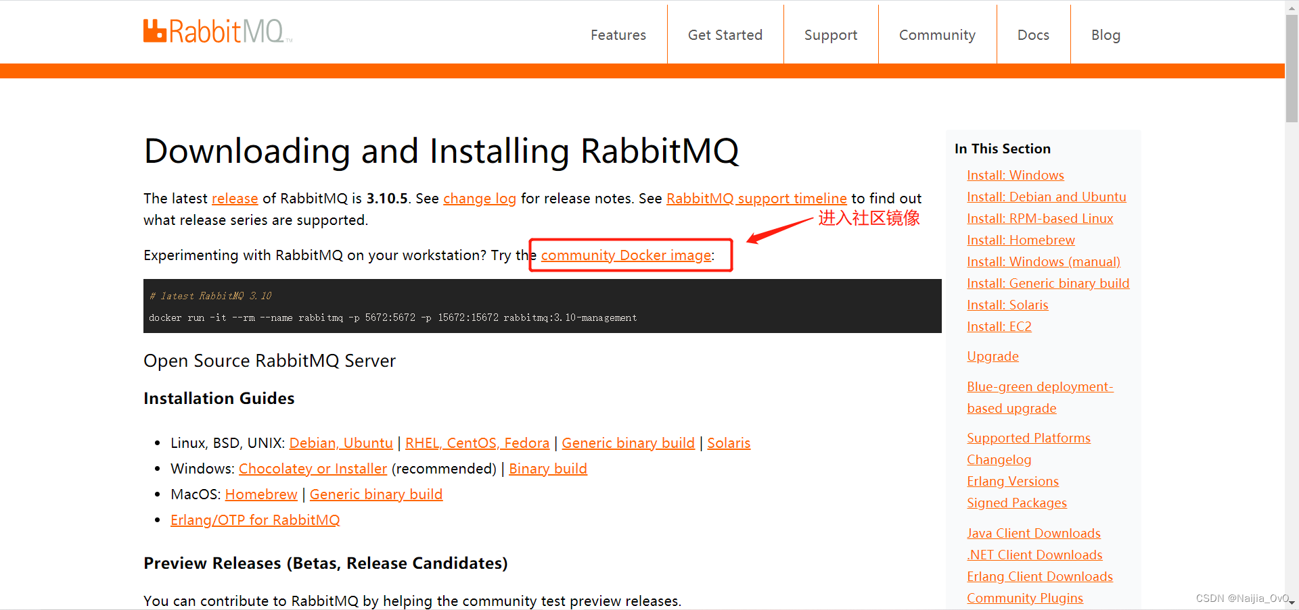Open the Docs menu item
This screenshot has width=1299, height=610.
(x=1033, y=35)
